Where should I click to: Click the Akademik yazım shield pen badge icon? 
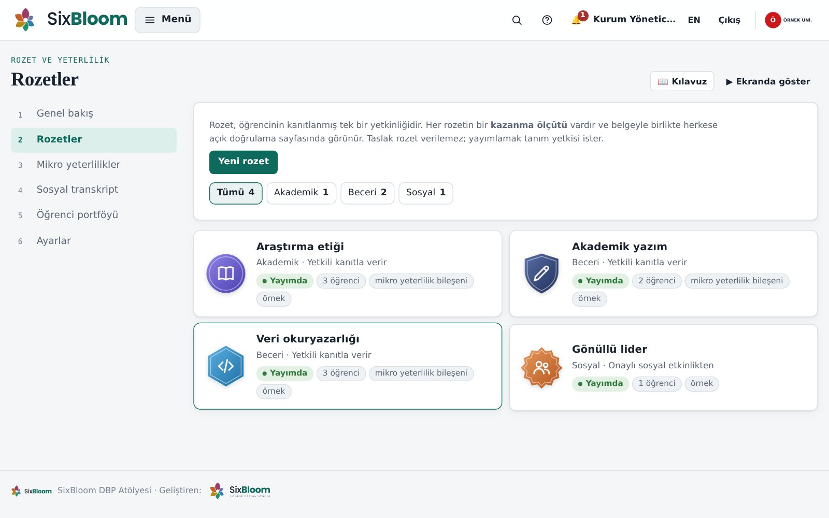pos(541,274)
